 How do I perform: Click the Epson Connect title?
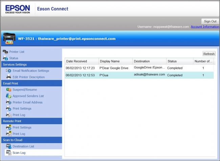52,9
